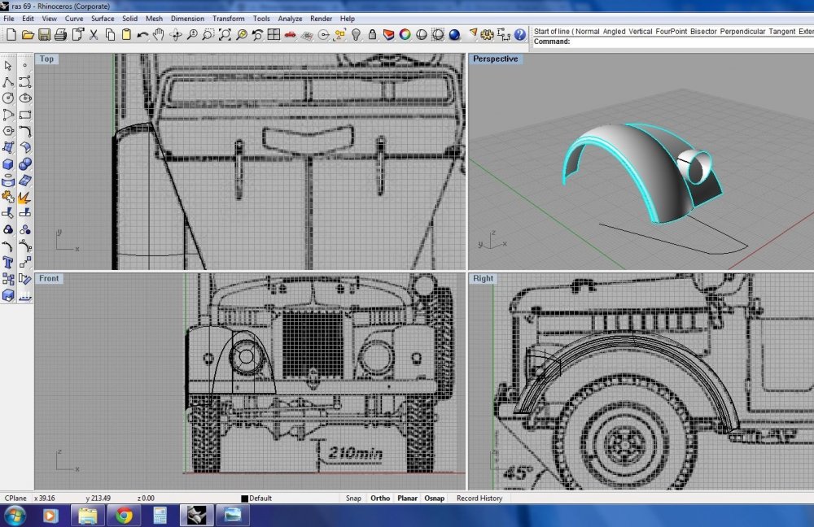The image size is (814, 527).
Task: Open the Right viewport title menu
Action: [483, 278]
